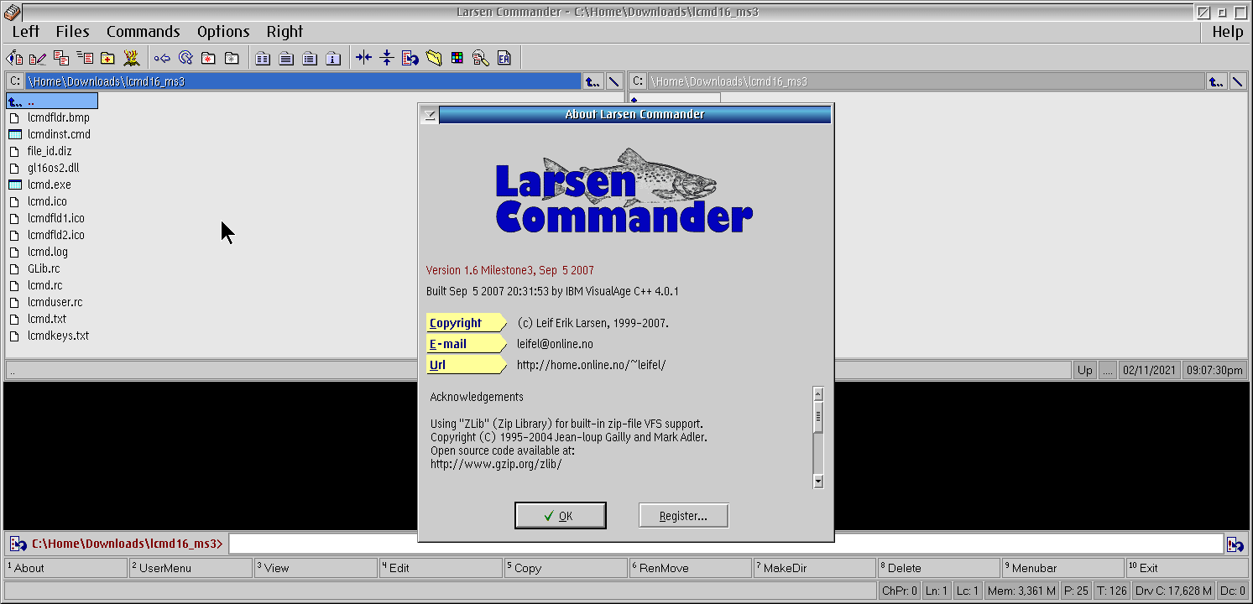Open the Right menu

click(x=285, y=32)
